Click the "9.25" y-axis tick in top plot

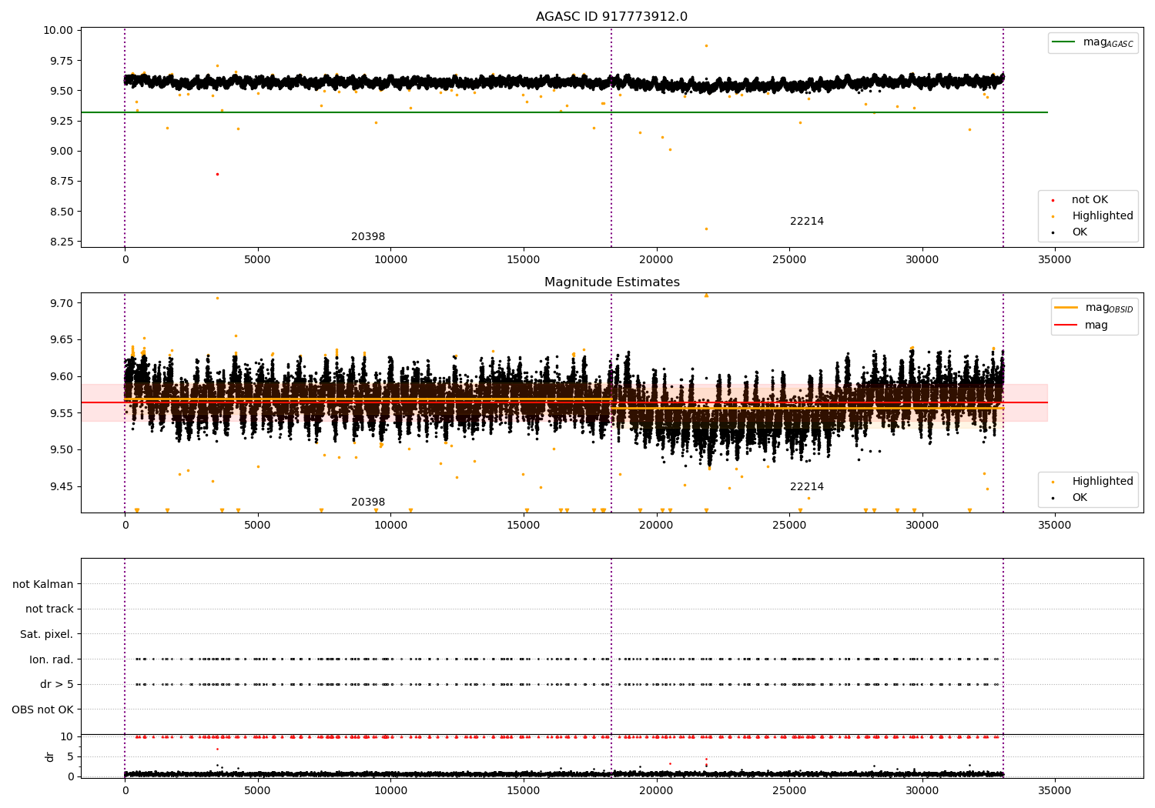click(62, 121)
